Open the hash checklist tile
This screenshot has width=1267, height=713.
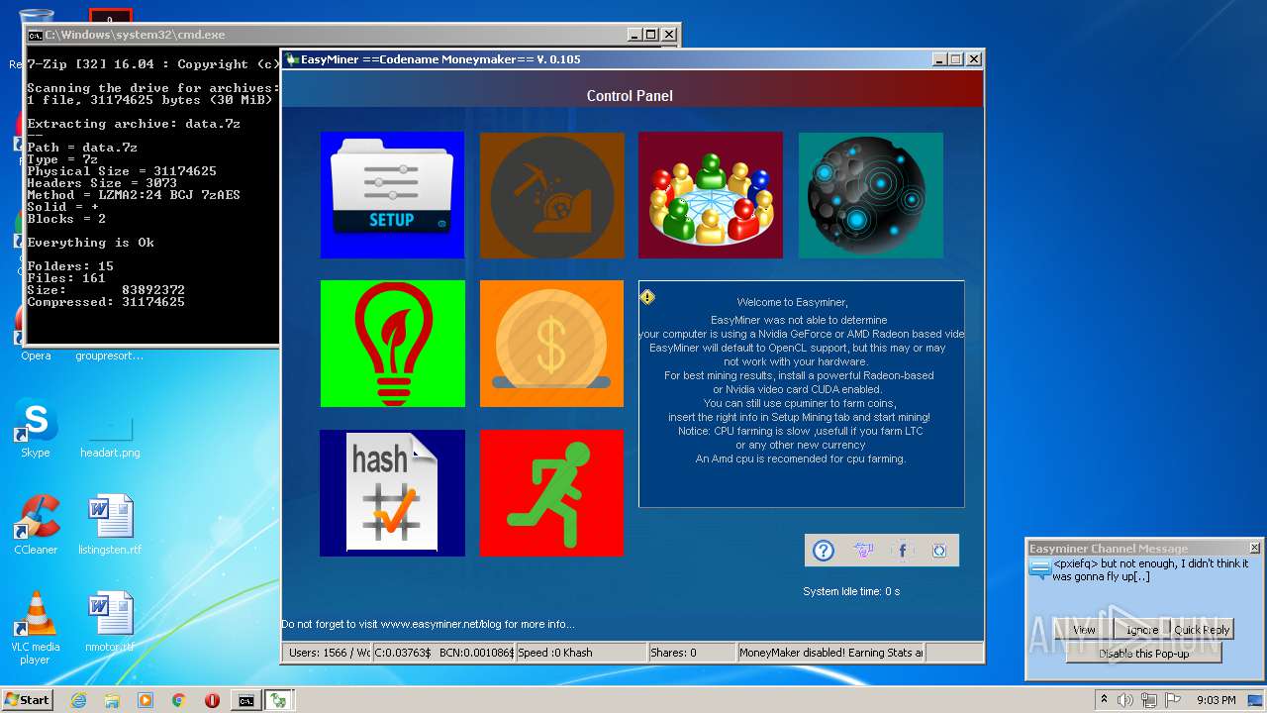click(392, 492)
